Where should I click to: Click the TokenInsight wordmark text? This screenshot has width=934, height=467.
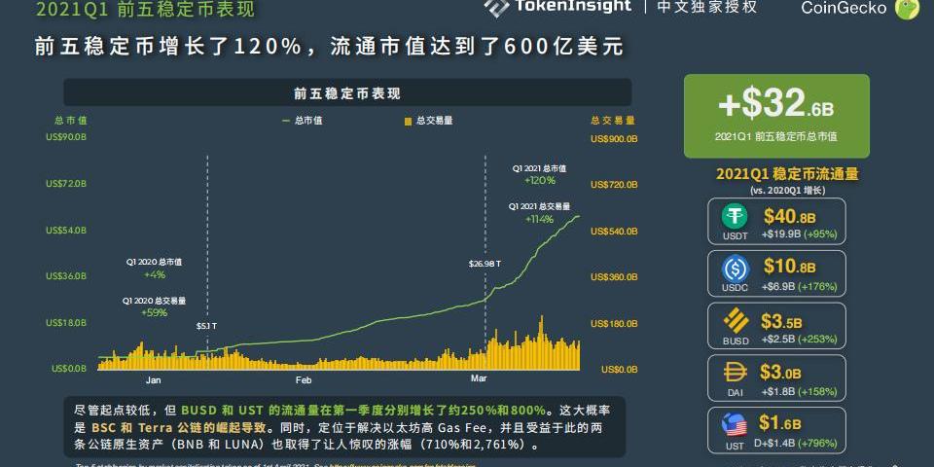coord(574,6)
